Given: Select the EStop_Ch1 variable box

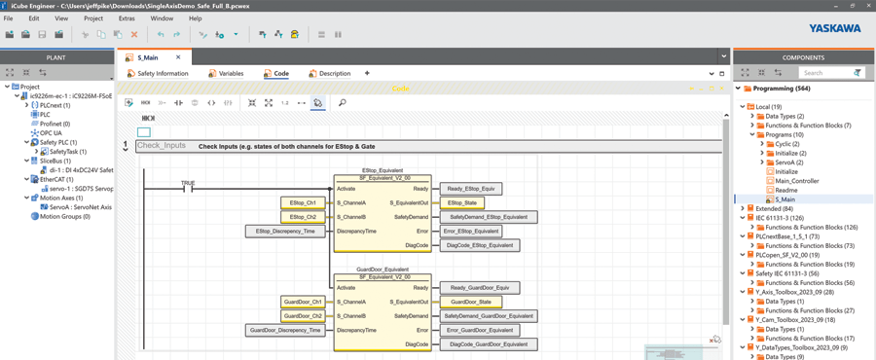Looking at the screenshot, I should [303, 203].
